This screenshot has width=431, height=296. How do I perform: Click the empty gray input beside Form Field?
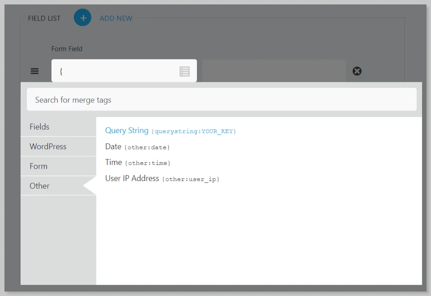274,71
